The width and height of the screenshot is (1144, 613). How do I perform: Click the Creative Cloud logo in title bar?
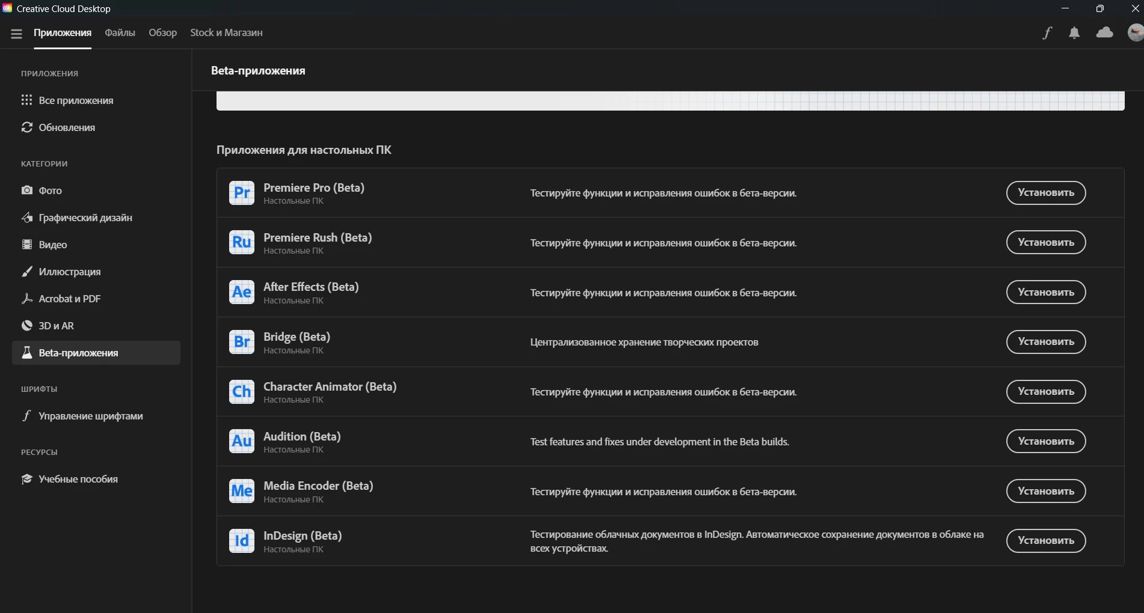tap(7, 8)
